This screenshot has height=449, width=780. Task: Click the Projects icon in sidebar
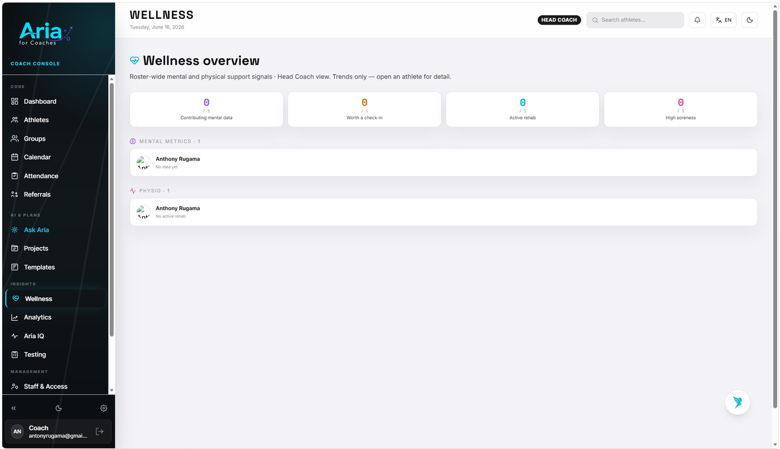(15, 248)
